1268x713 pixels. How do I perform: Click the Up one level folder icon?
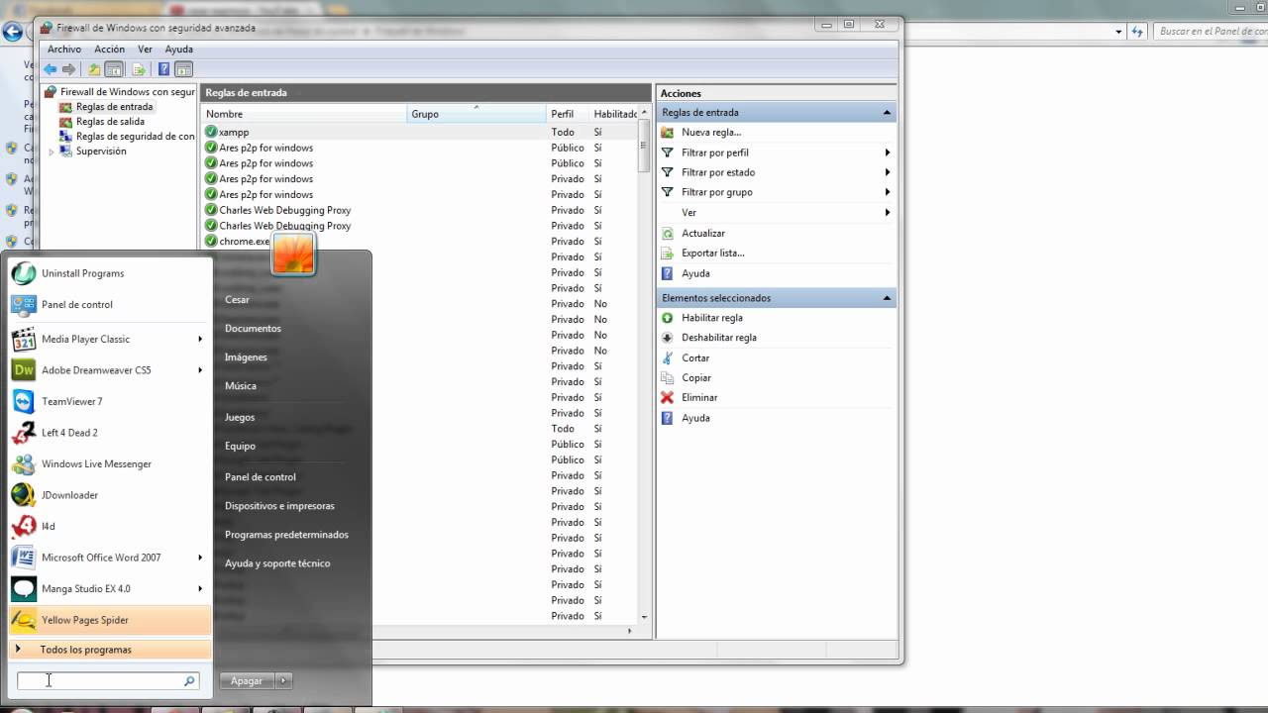[94, 69]
